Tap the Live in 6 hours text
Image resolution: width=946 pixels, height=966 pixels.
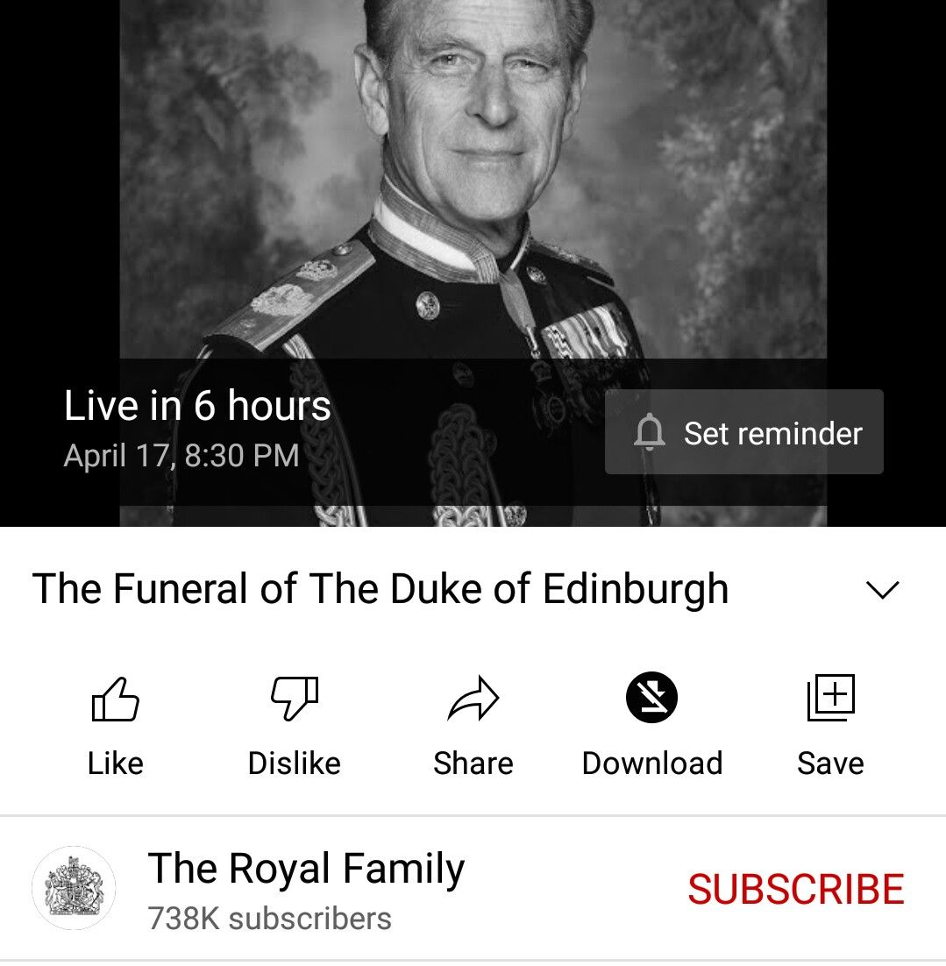[x=197, y=405]
